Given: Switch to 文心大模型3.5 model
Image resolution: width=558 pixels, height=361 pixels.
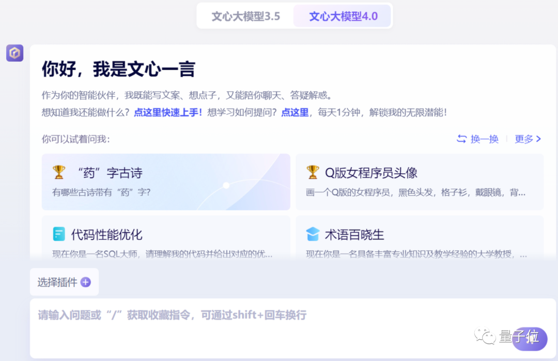Looking at the screenshot, I should click(x=244, y=16).
